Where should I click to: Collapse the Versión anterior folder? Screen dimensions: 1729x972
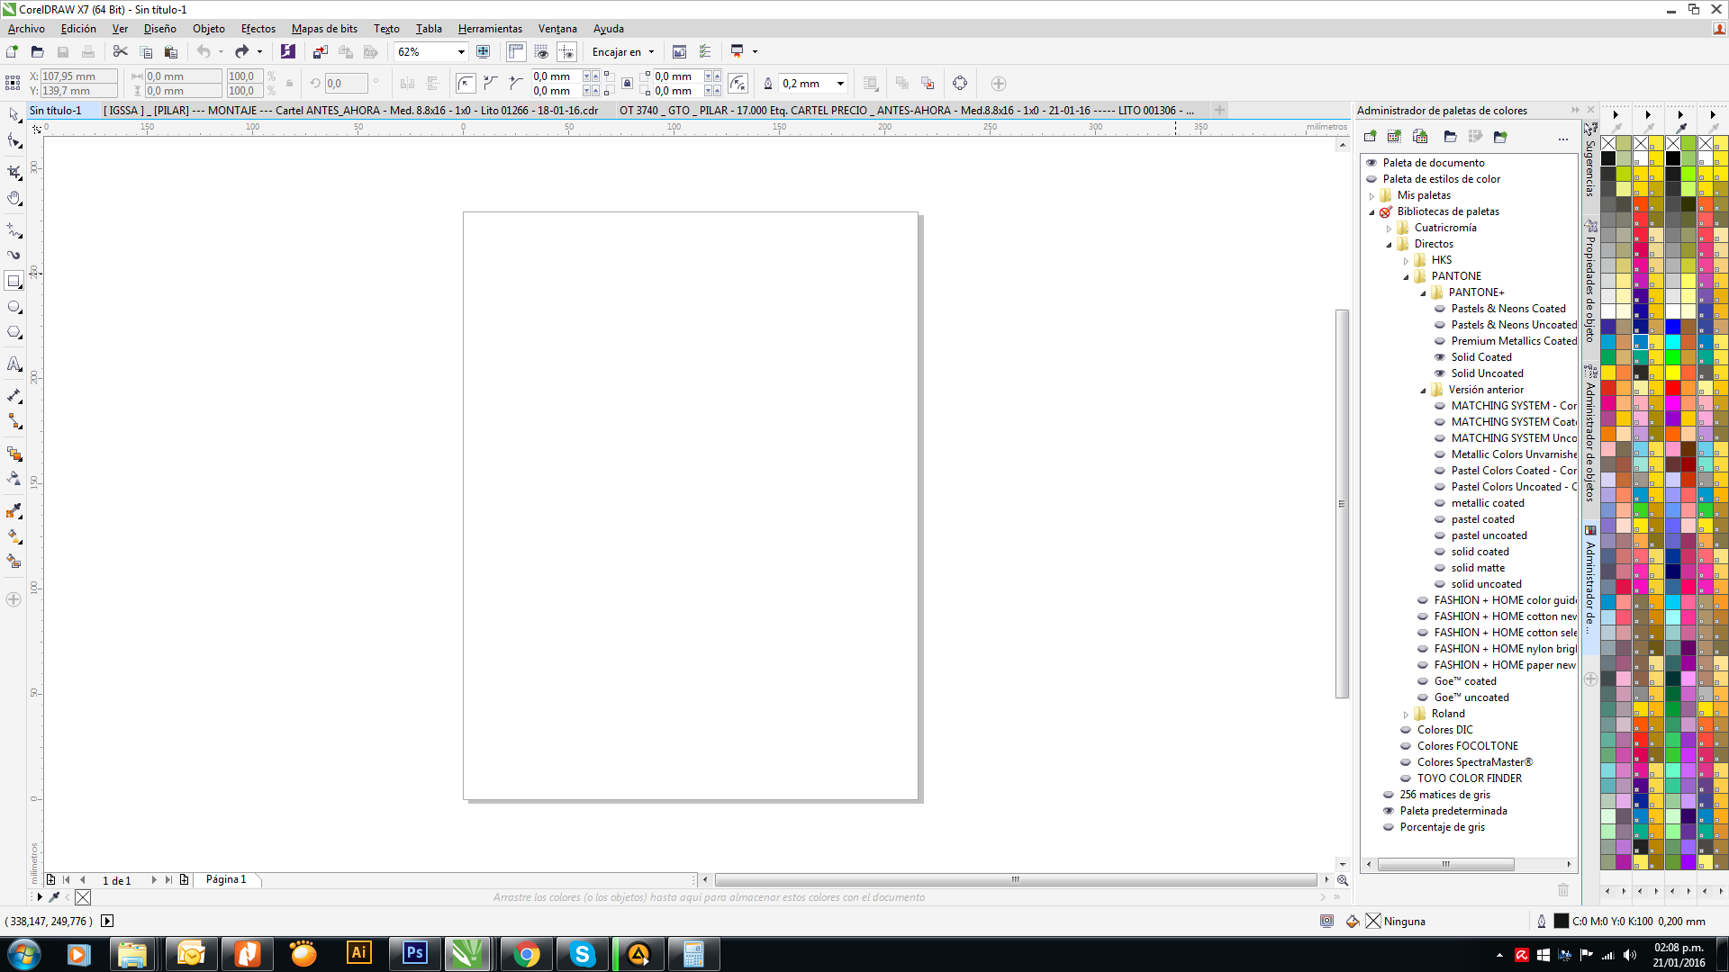click(1423, 391)
